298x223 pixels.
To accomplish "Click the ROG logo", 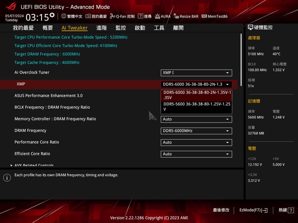I will tap(11, 7).
